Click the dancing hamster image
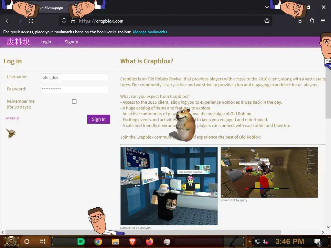The image size is (331, 248). pos(183,125)
